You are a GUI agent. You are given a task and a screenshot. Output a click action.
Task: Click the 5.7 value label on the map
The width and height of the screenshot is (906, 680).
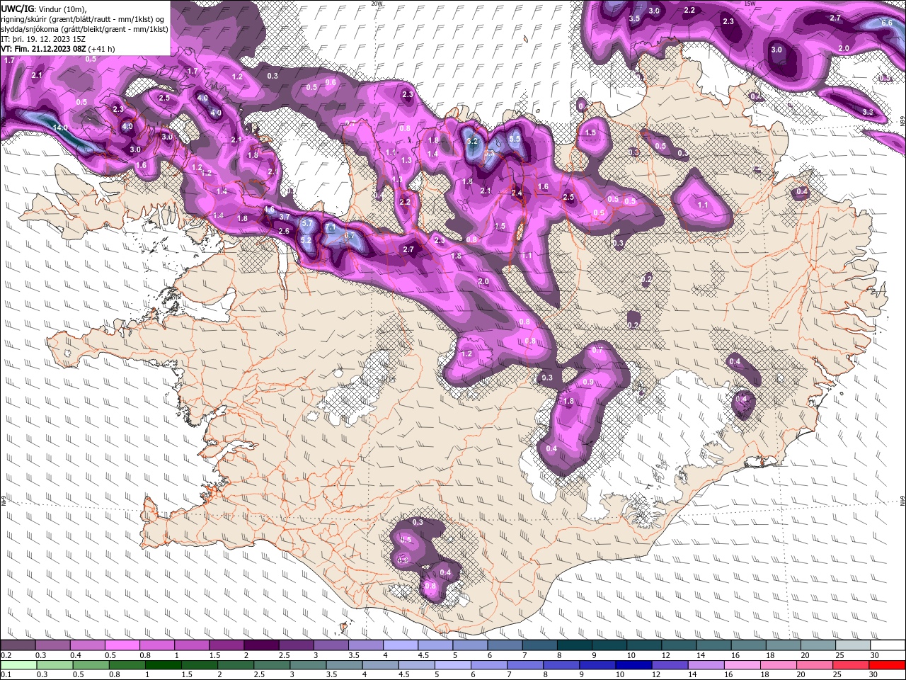tap(307, 223)
